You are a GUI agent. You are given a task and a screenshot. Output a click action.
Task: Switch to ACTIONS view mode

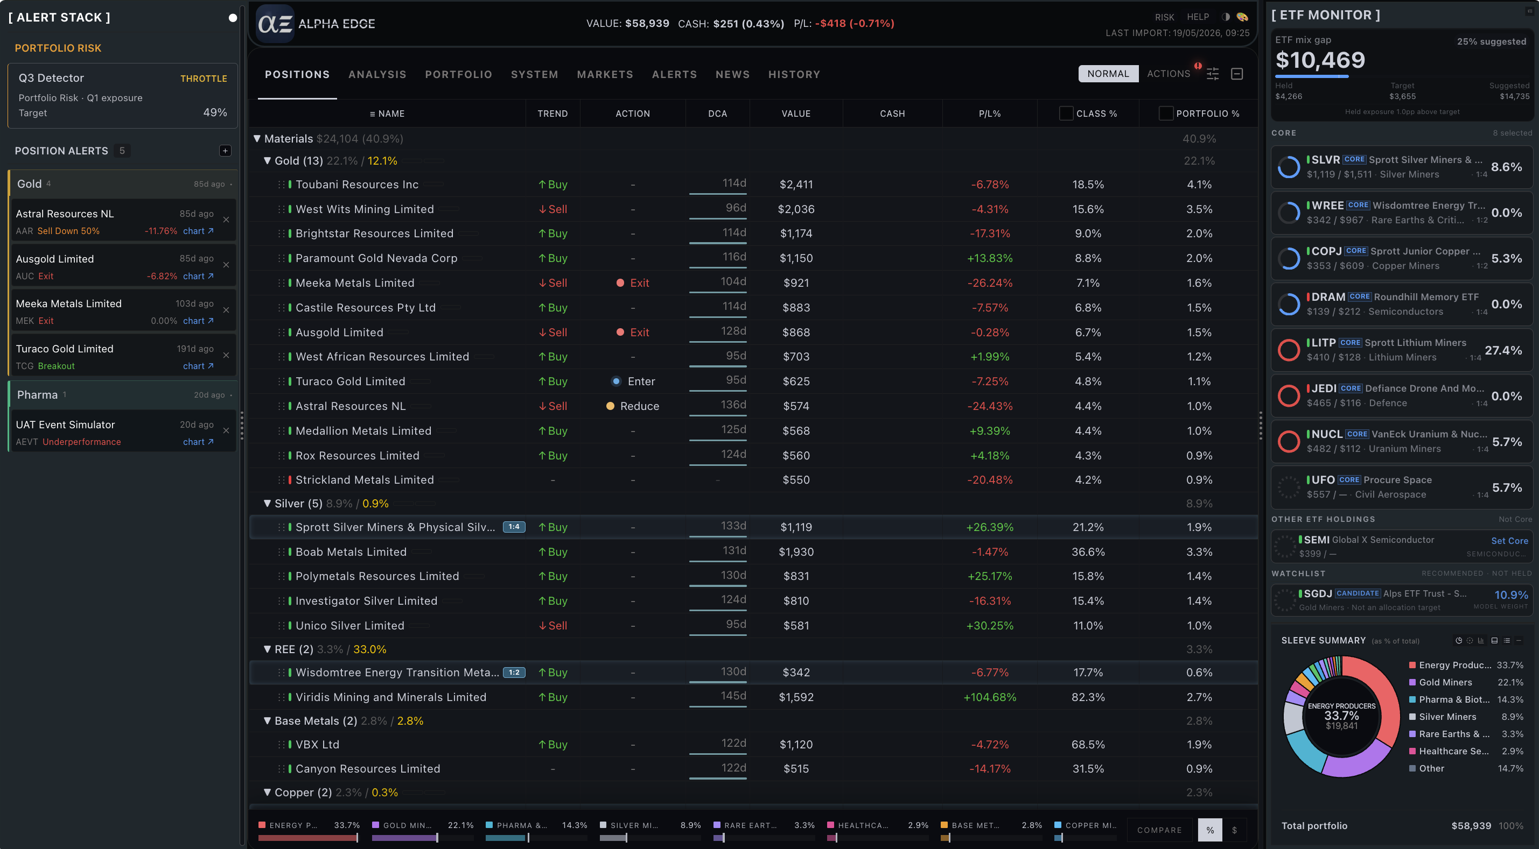(x=1169, y=73)
